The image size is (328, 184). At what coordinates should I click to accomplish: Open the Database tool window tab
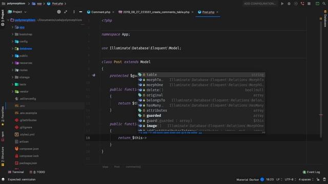click(325, 18)
